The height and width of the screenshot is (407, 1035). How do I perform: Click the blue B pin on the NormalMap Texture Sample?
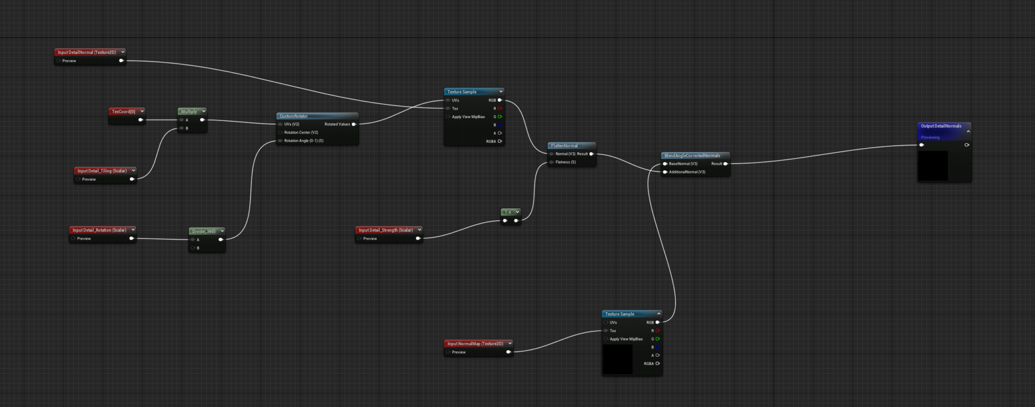(x=658, y=347)
